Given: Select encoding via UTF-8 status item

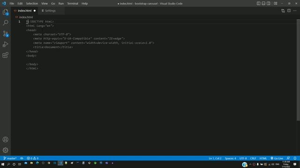Looking at the screenshot, I should pyautogui.click(x=243, y=158).
